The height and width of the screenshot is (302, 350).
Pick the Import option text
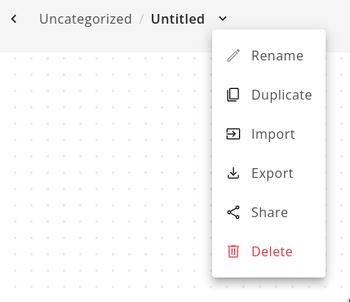(x=273, y=134)
